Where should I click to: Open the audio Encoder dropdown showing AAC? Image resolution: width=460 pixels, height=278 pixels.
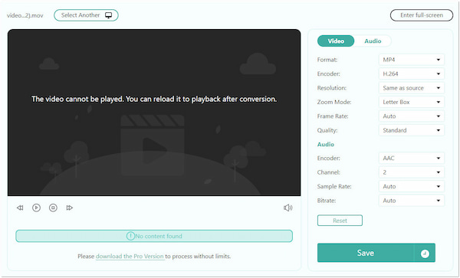412,159
